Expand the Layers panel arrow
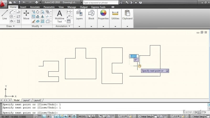This screenshot has height=118, width=210. [x=79, y=26]
